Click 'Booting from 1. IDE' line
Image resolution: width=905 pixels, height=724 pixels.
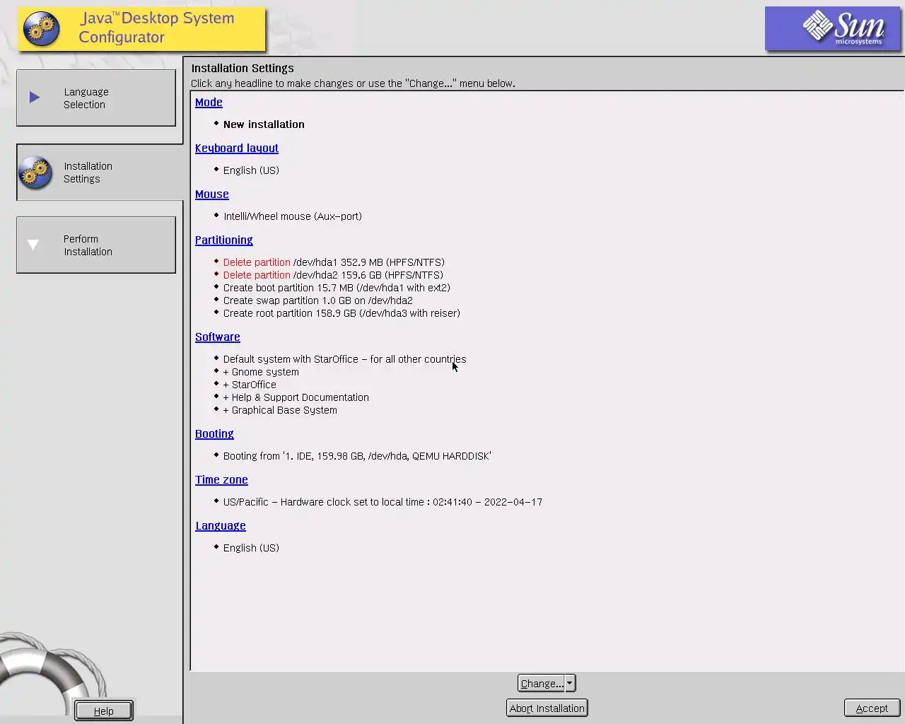[x=357, y=456]
